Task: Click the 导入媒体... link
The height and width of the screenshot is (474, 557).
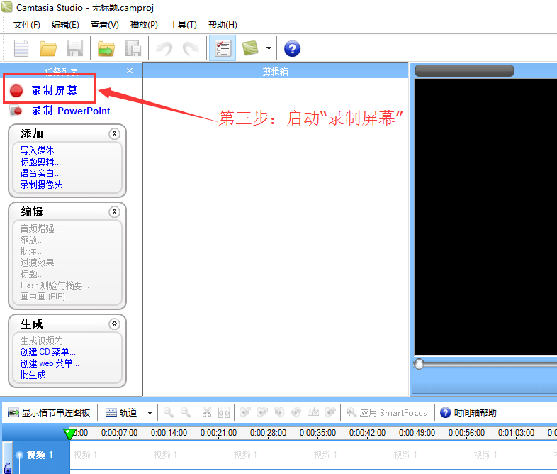Action: coord(40,150)
